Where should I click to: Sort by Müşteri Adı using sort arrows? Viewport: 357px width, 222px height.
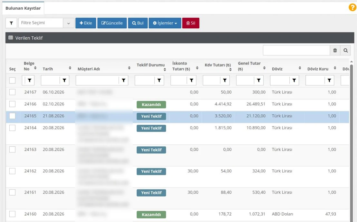(x=129, y=68)
